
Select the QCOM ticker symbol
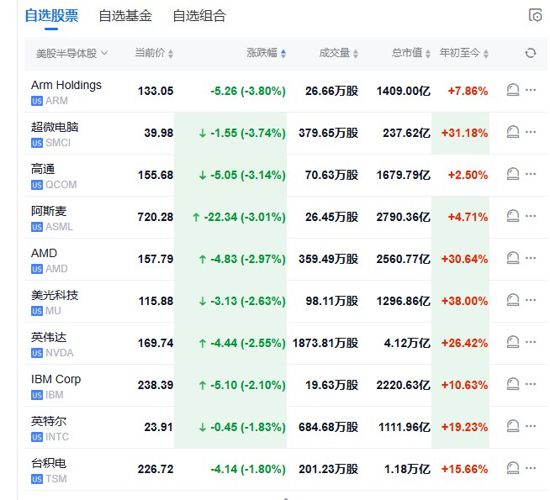[x=61, y=185]
